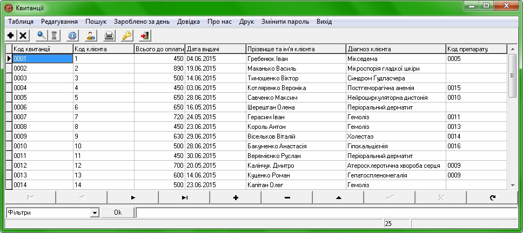Open the Про нас menu
The height and width of the screenshot is (233, 523).
(219, 22)
